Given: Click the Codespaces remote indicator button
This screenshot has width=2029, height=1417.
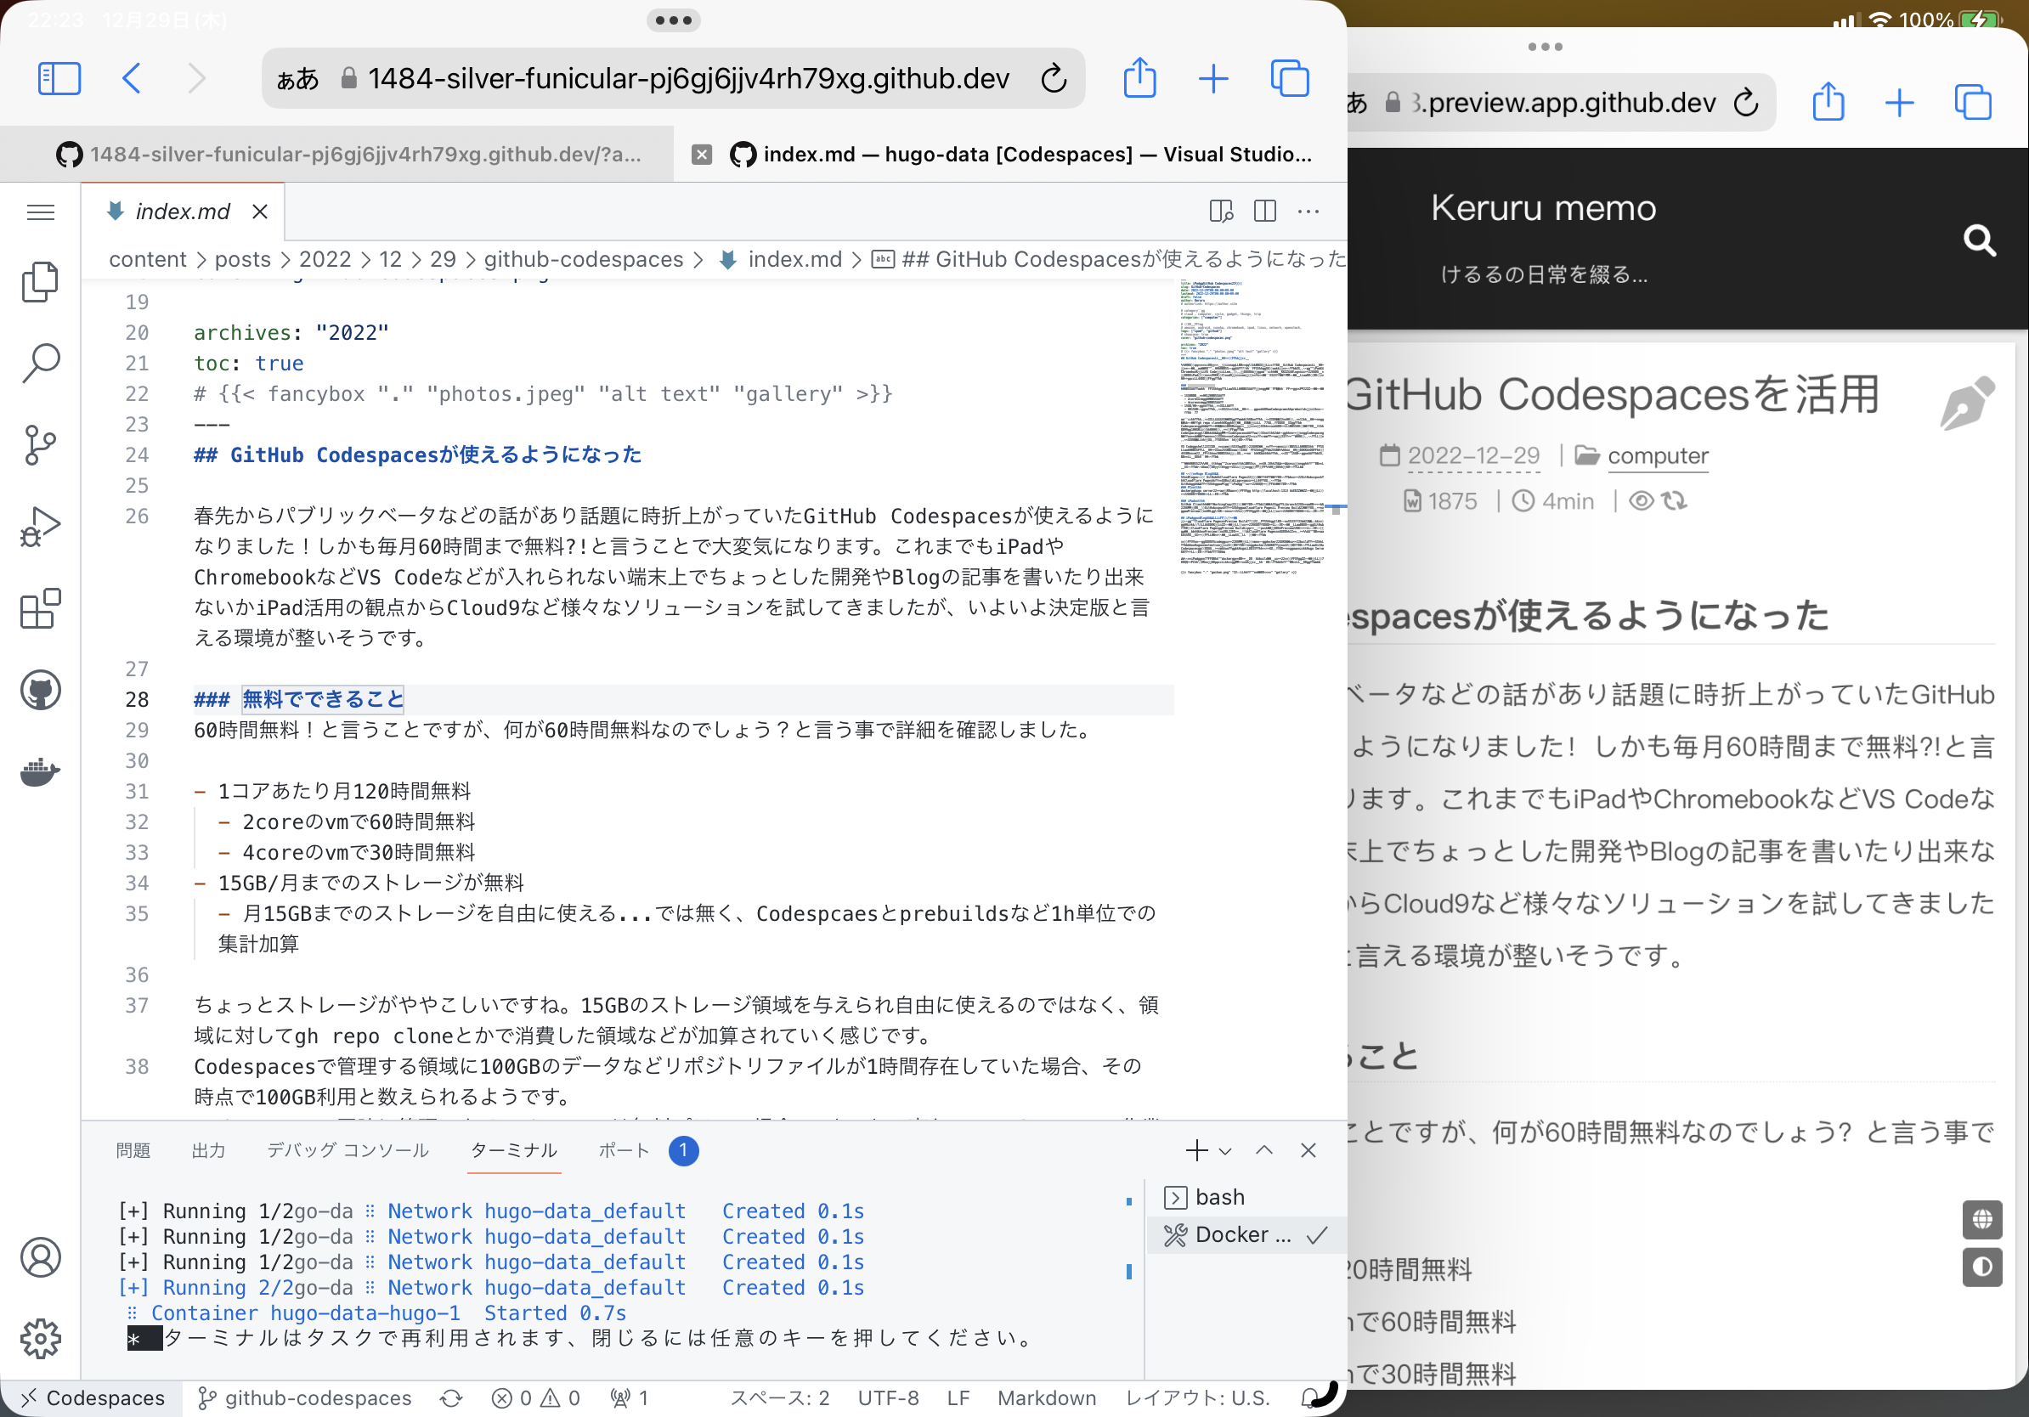Looking at the screenshot, I should (x=92, y=1397).
